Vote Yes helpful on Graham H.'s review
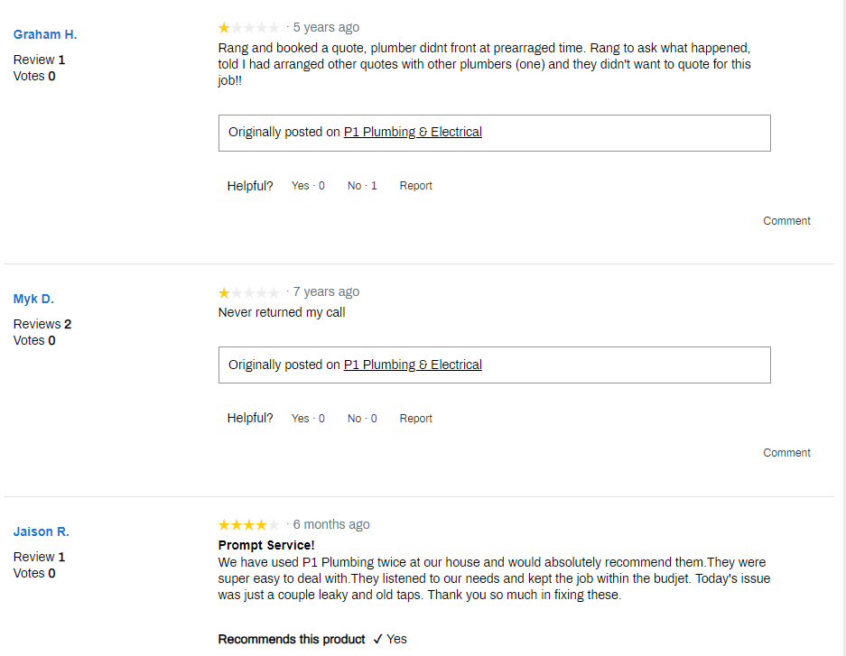The width and height of the screenshot is (846, 656). tap(300, 185)
